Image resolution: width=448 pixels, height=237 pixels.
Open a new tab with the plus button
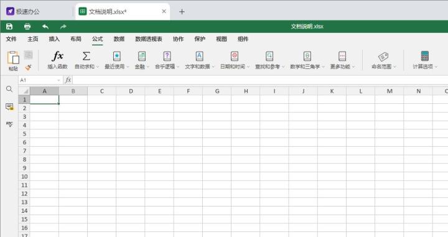point(182,12)
